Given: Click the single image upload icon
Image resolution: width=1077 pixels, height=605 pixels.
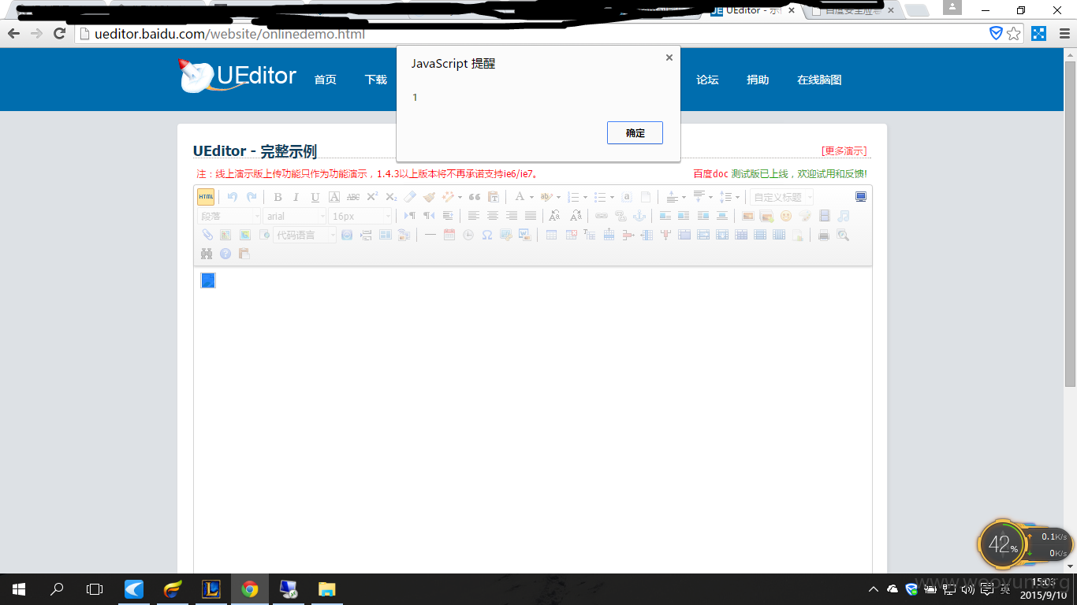Looking at the screenshot, I should (x=748, y=216).
